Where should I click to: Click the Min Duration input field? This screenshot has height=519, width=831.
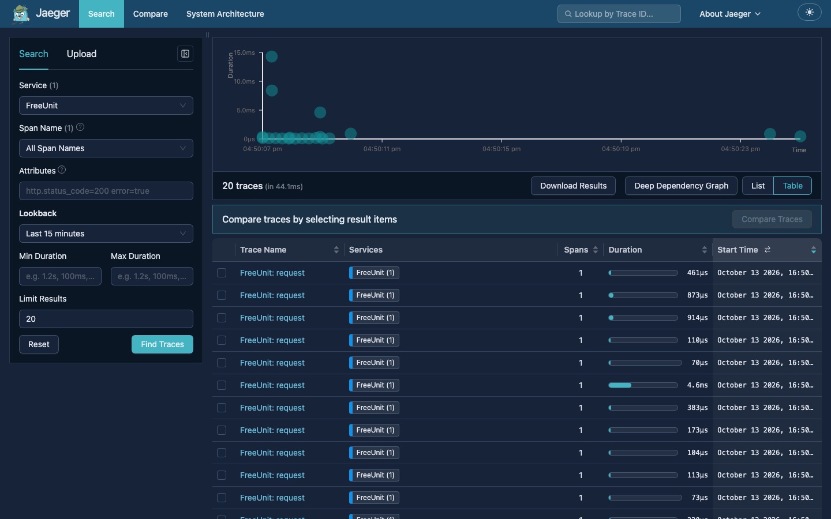[60, 276]
